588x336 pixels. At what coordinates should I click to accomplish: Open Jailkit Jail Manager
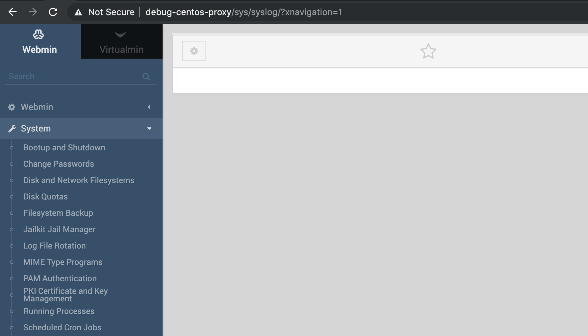59,229
